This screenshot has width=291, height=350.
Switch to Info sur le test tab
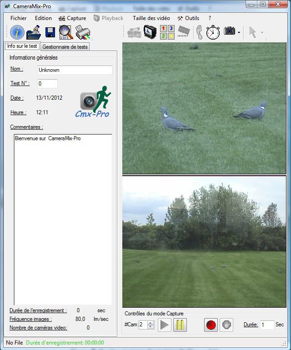22,46
